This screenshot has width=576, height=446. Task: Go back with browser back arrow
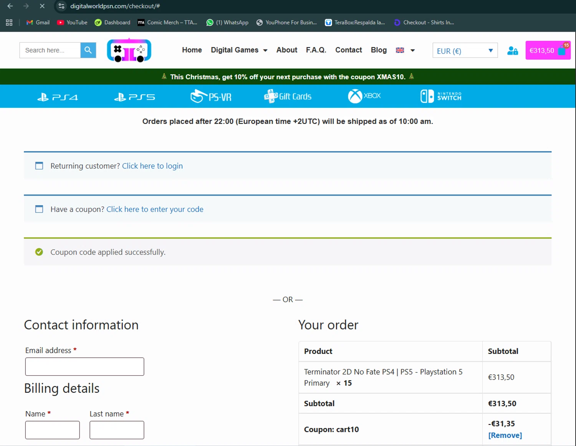pos(10,6)
